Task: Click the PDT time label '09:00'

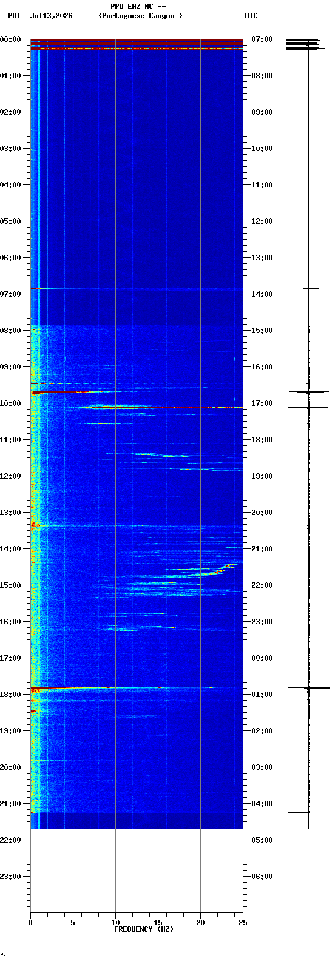Action: [x=11, y=367]
